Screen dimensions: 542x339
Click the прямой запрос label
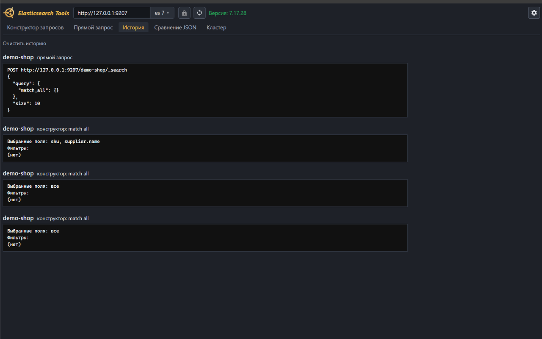55,58
